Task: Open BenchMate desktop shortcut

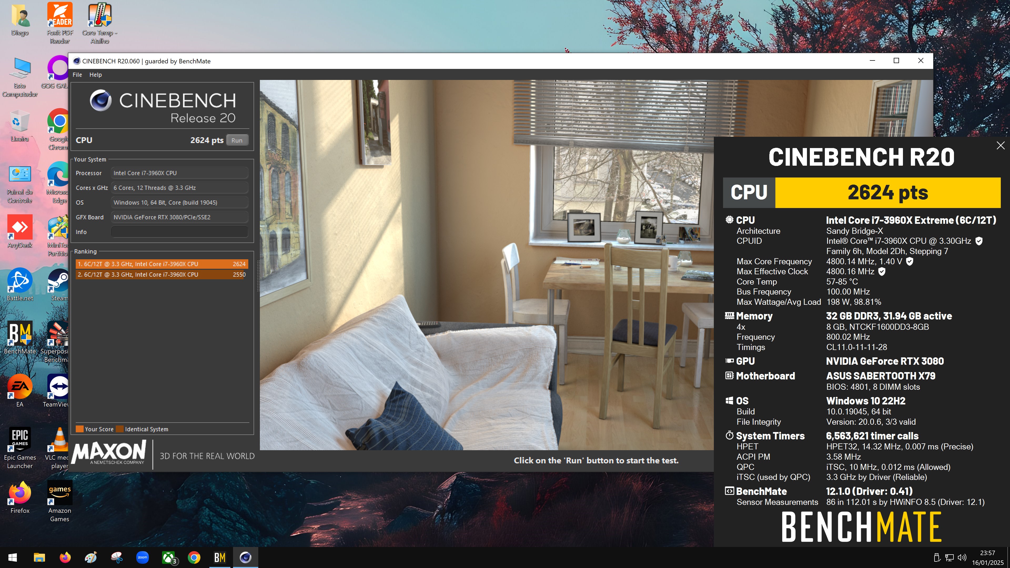Action: click(20, 337)
